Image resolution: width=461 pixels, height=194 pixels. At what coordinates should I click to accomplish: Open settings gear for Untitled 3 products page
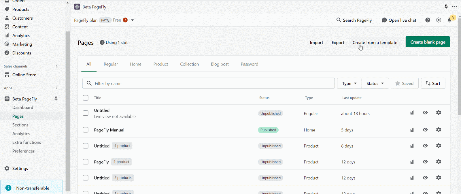click(439, 178)
